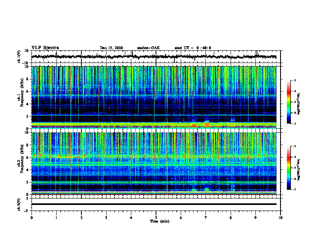Click time axis tick label '2'
Screen dimensions: 316x244
[x=81, y=218]
